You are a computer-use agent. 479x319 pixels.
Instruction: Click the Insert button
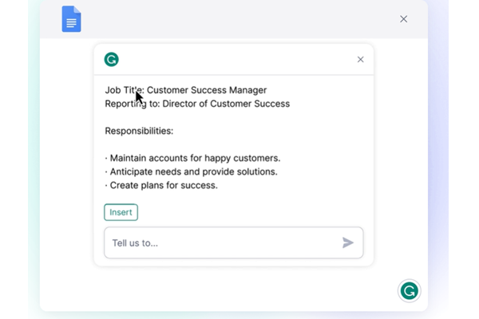tap(121, 212)
